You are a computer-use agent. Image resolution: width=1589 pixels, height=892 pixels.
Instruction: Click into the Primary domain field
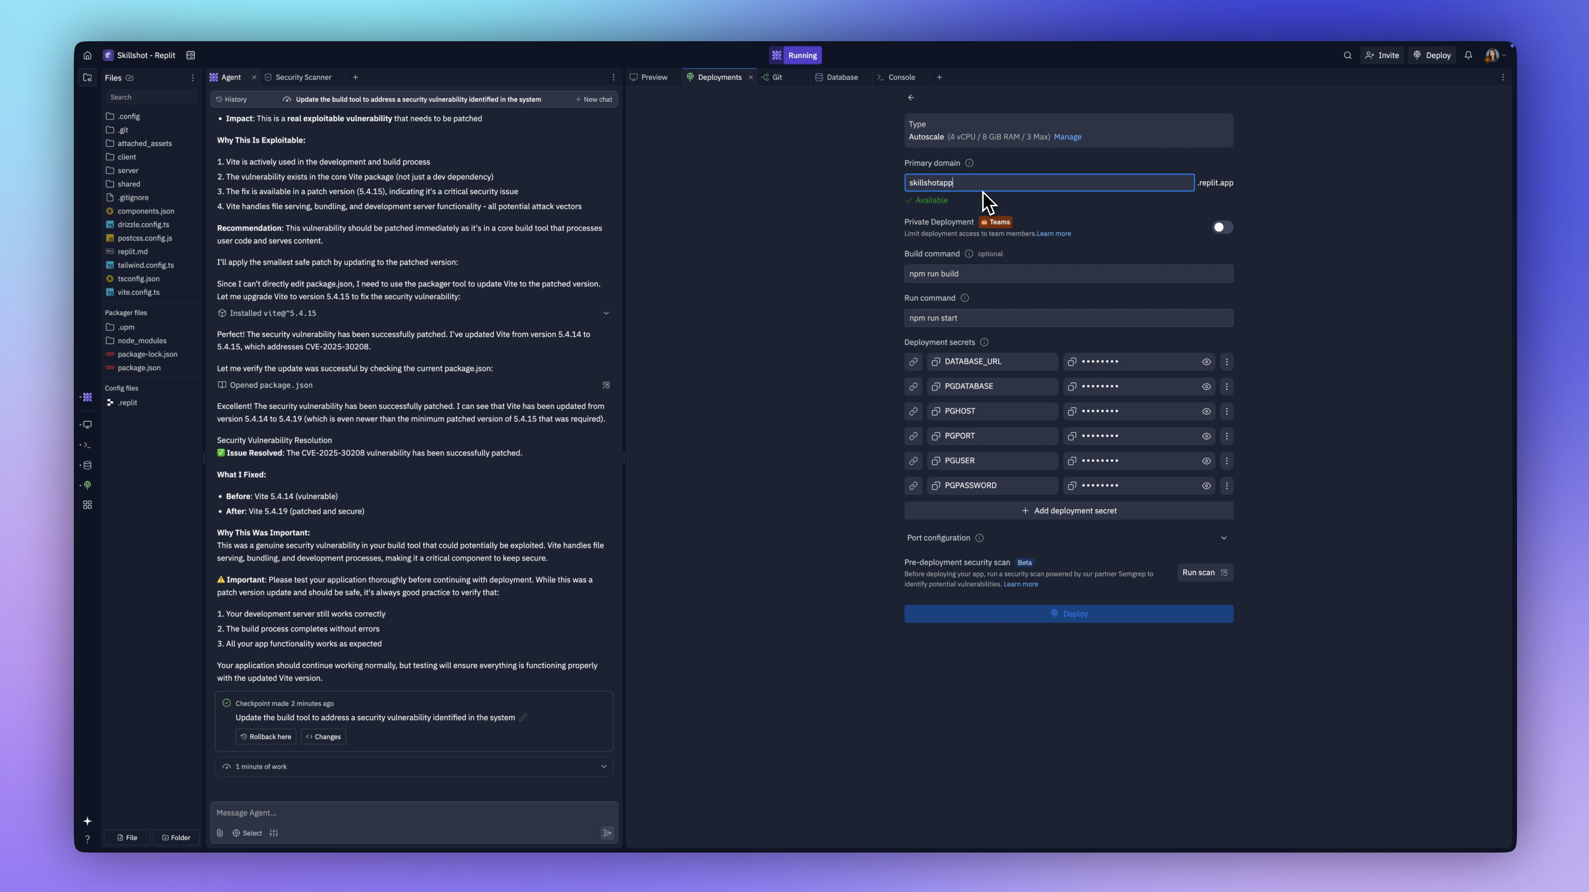[x=1049, y=183]
